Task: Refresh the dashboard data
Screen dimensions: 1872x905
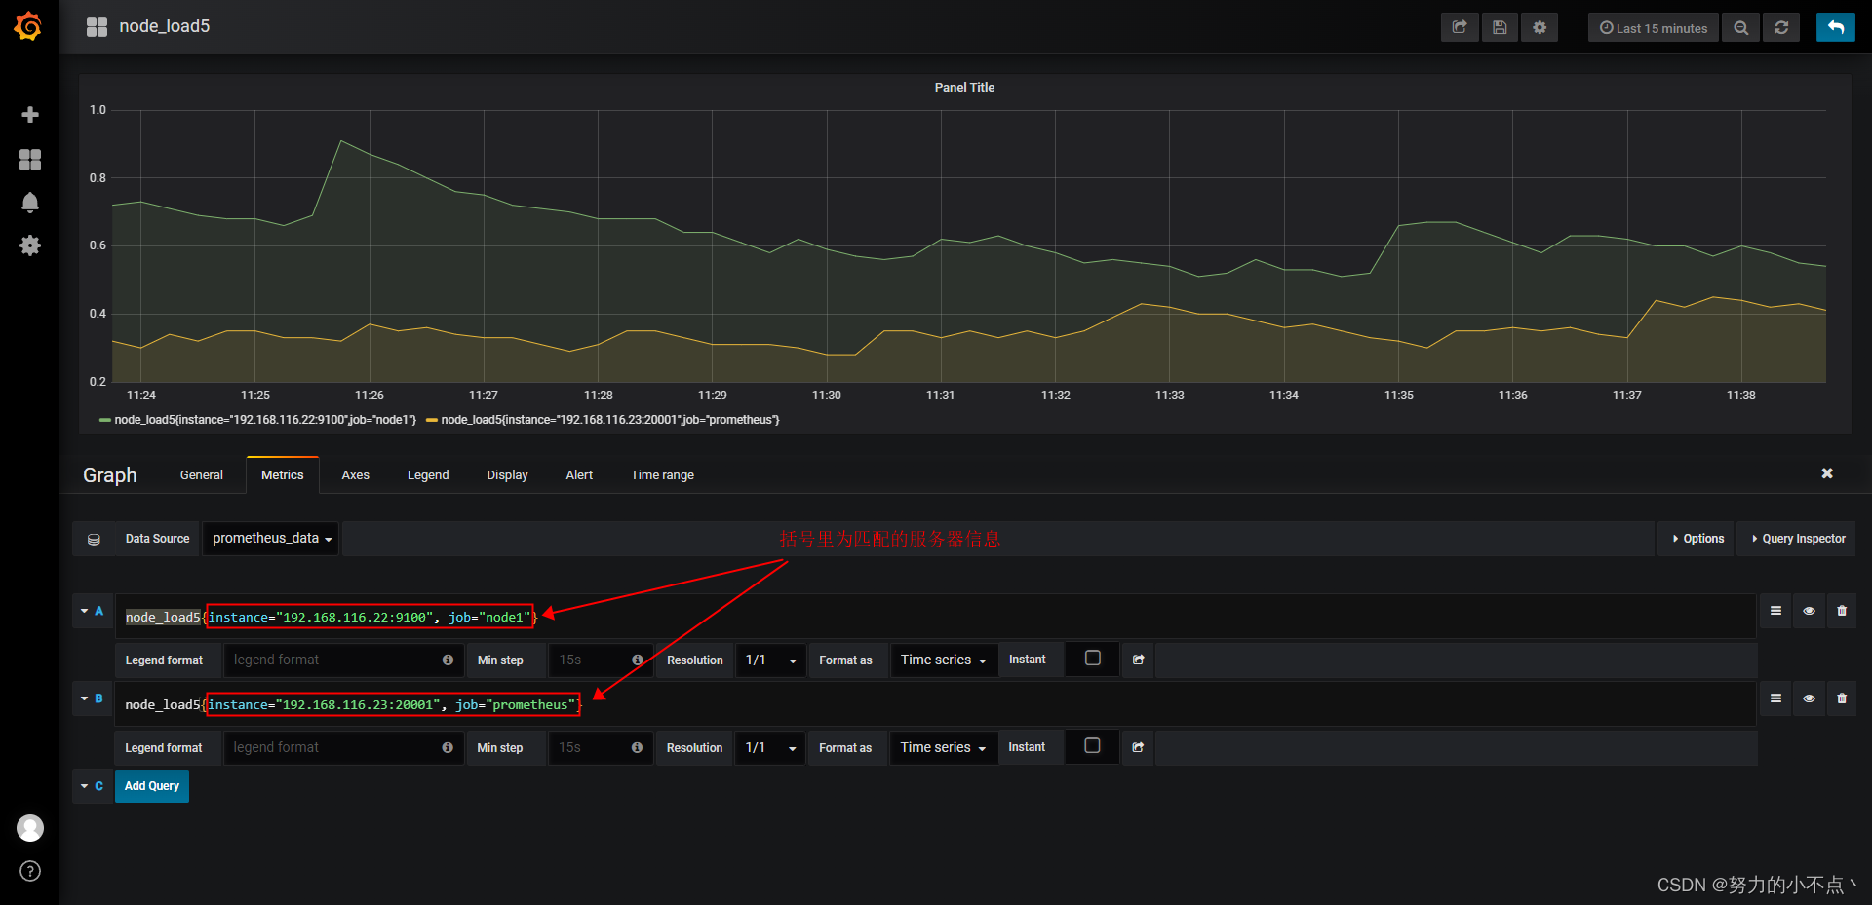Action: pos(1781,27)
